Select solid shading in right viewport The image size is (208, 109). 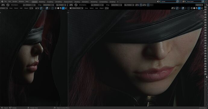(194, 8)
